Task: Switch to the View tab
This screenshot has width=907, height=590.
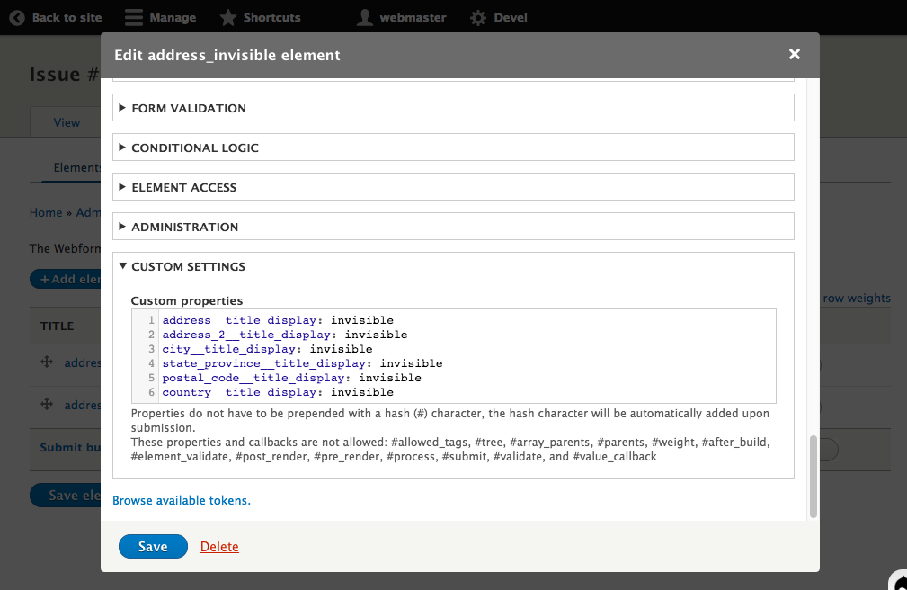Action: [67, 122]
